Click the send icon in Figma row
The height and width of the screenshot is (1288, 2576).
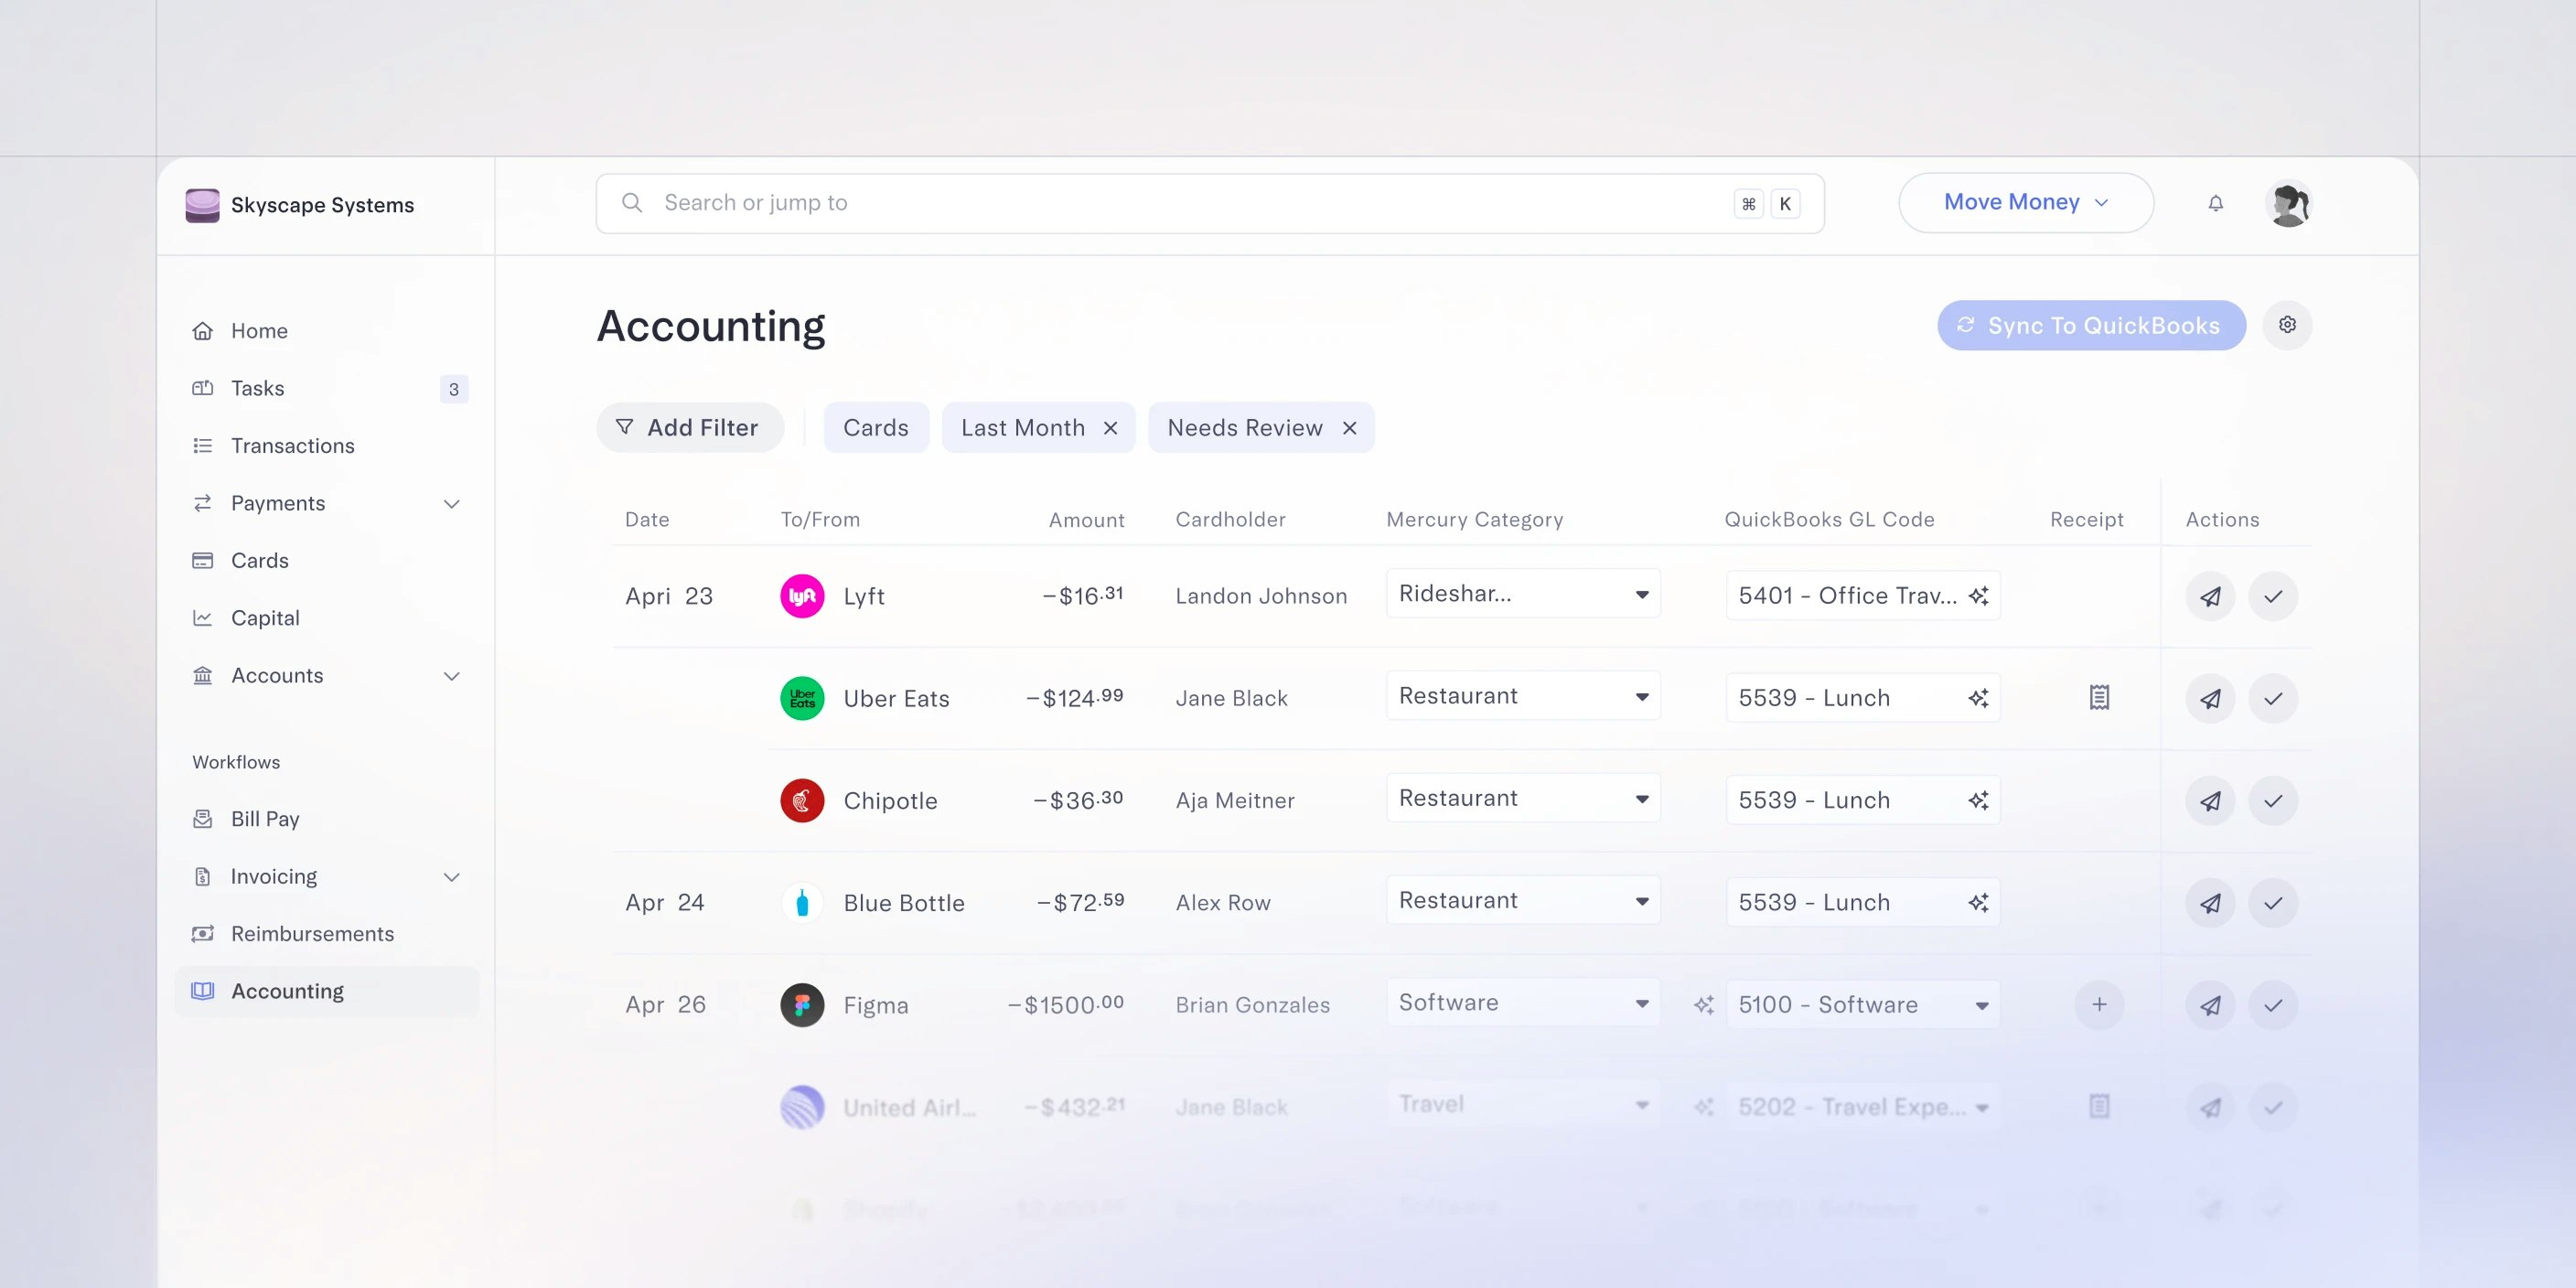[2210, 1005]
